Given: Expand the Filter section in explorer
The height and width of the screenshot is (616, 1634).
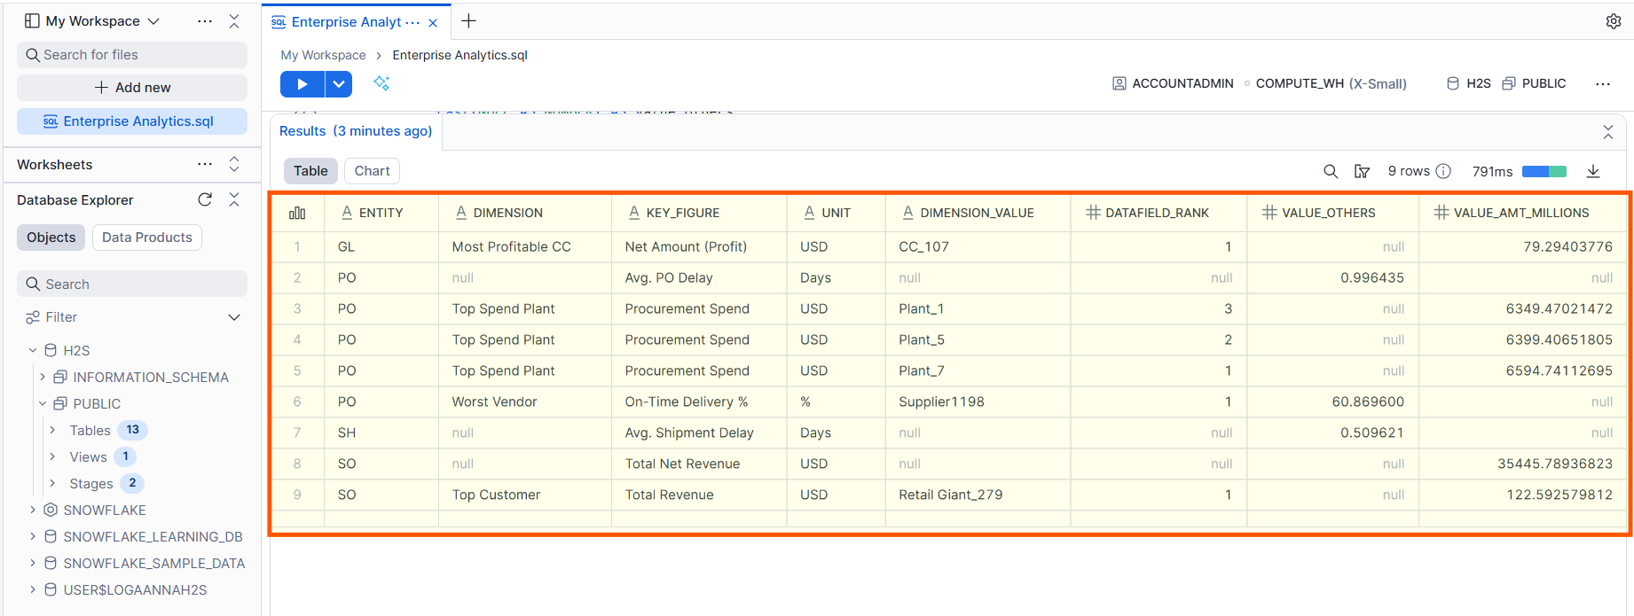Looking at the screenshot, I should click(234, 317).
